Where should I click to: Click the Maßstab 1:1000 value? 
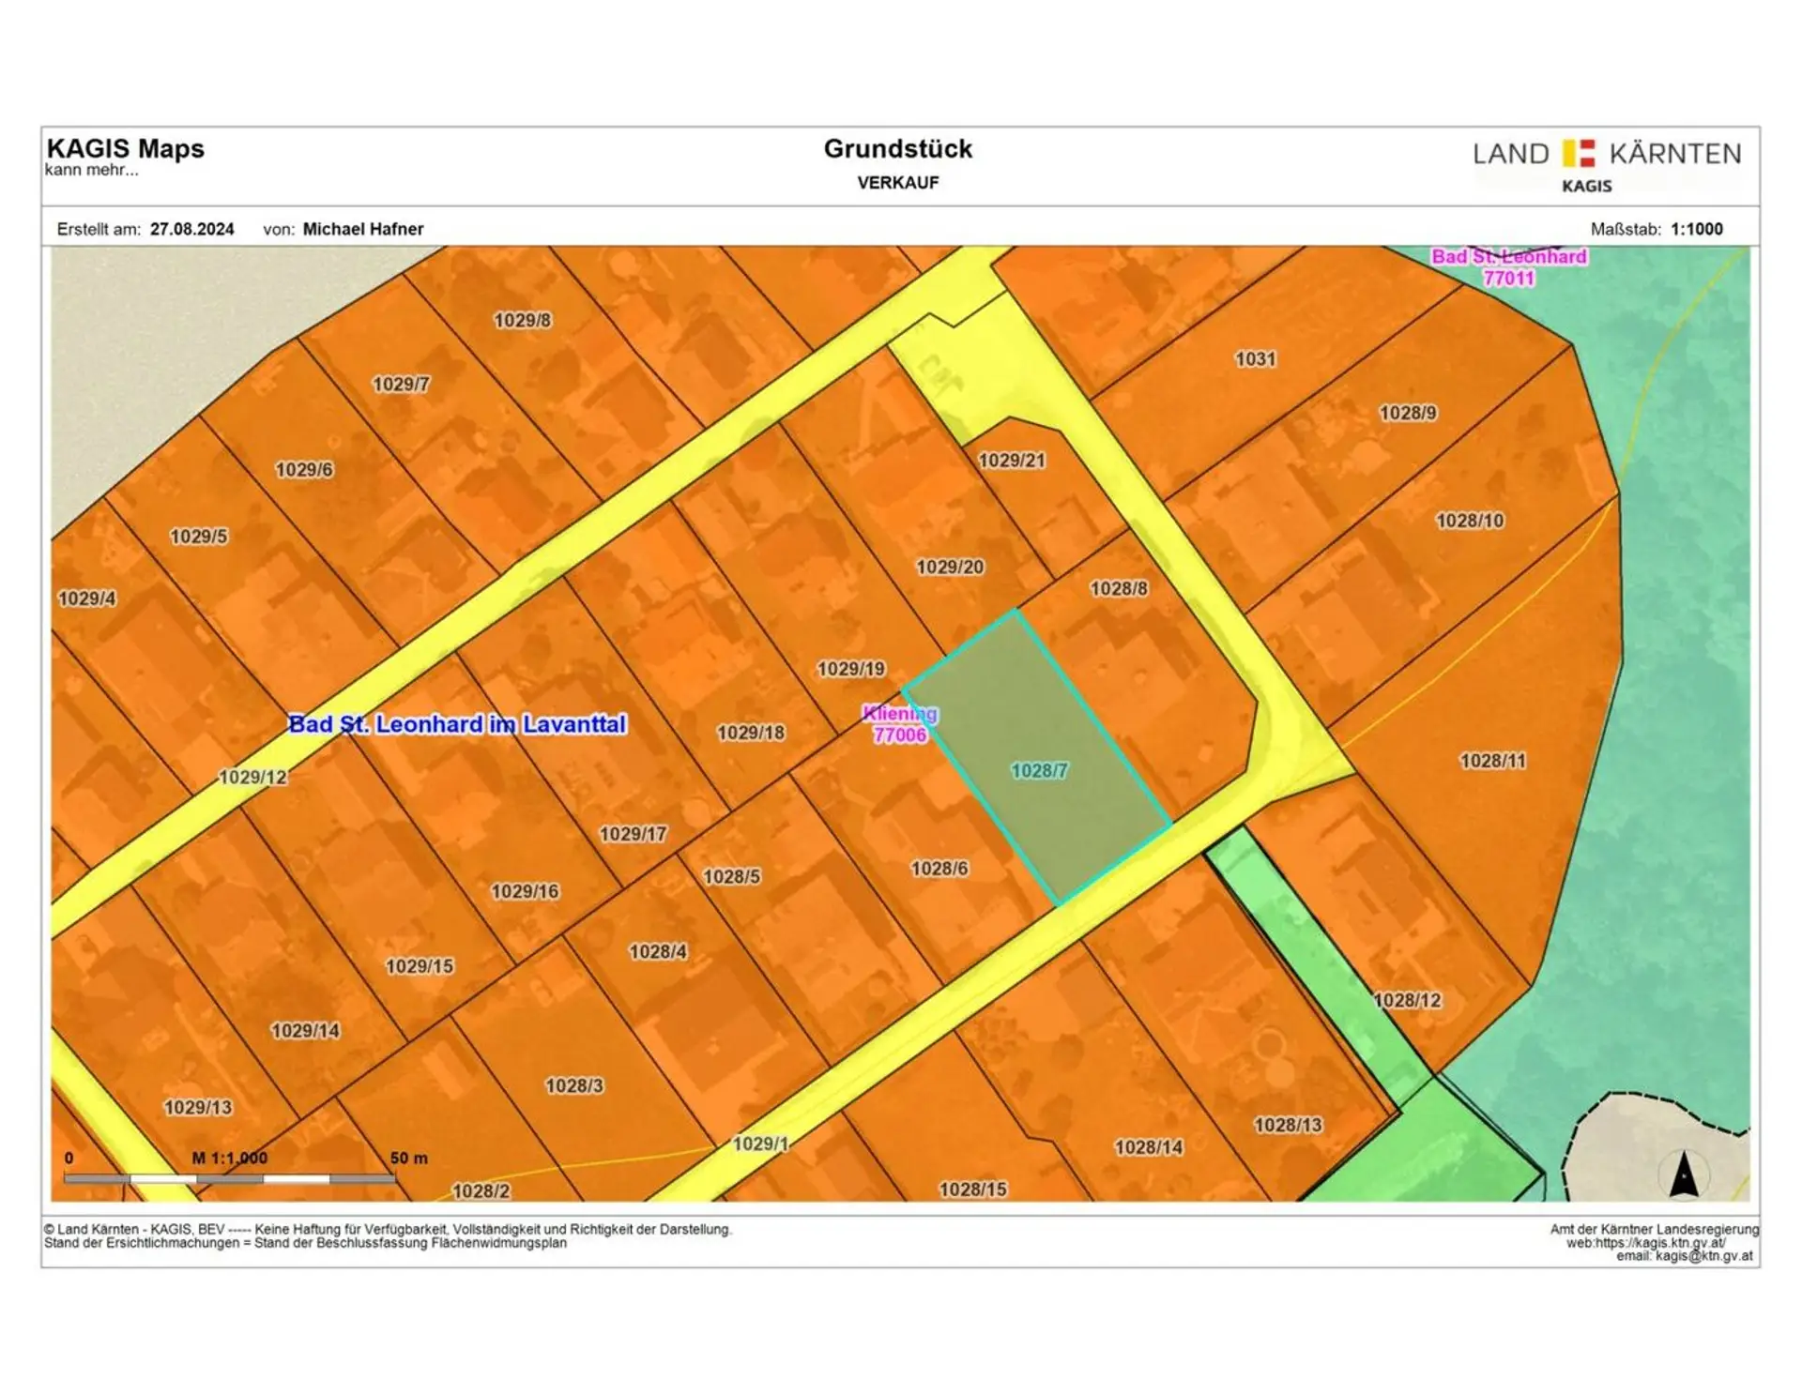(1696, 229)
